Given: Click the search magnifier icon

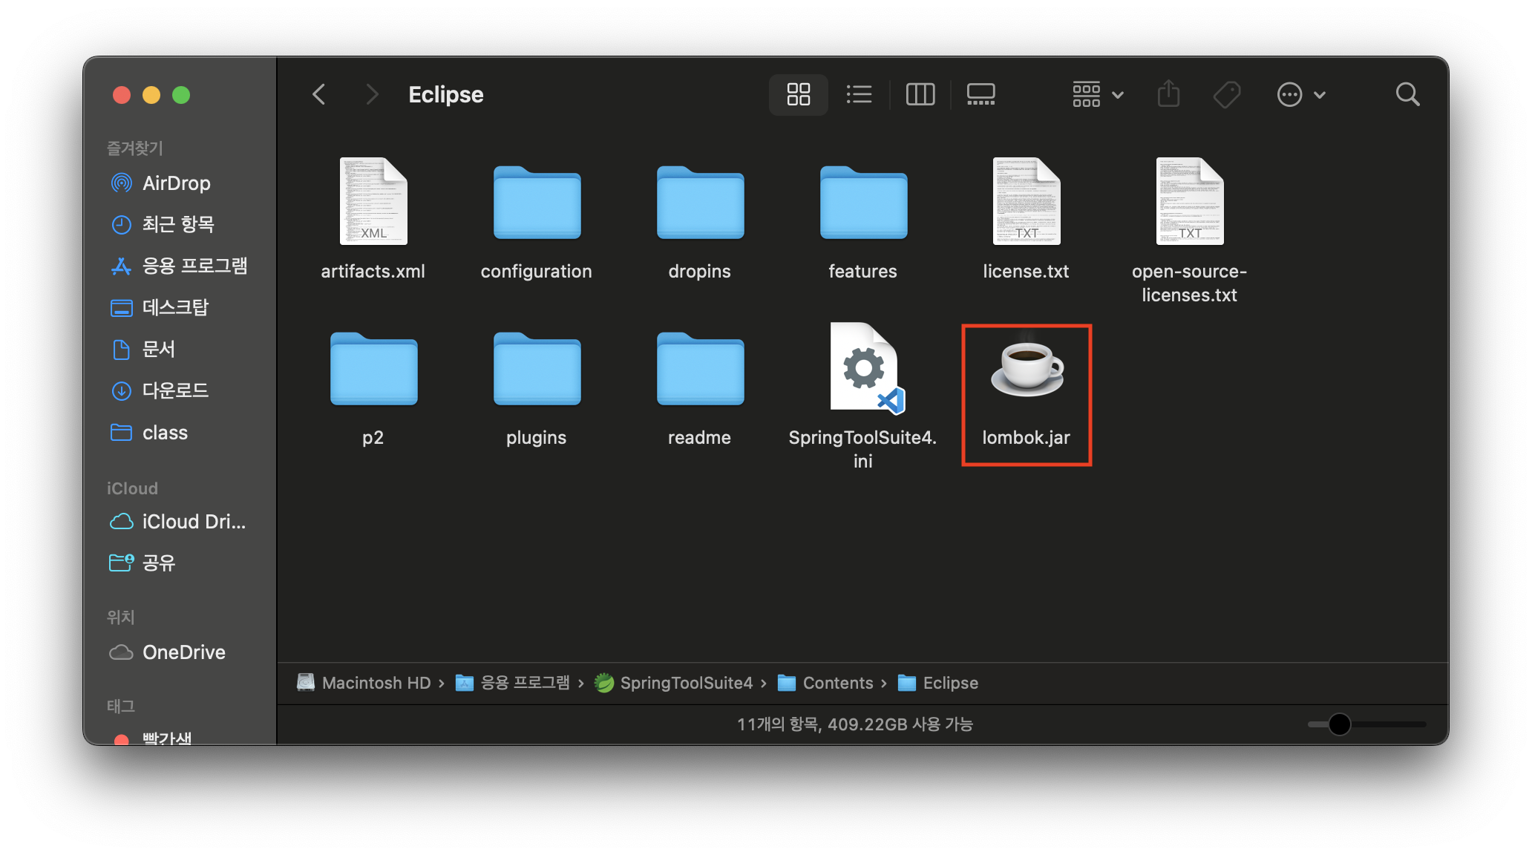Looking at the screenshot, I should [x=1407, y=94].
